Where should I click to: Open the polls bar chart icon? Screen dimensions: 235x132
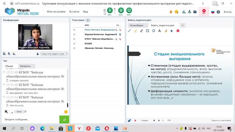pyautogui.click(x=184, y=12)
